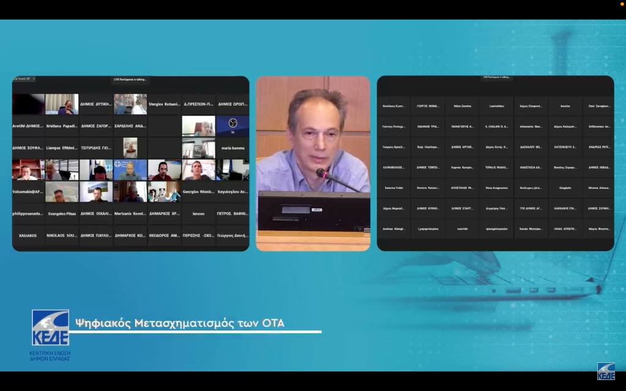This screenshot has height=391, width=626.
Task: Select the 'Katerina Tsikki' participant tile
Action: [394, 188]
